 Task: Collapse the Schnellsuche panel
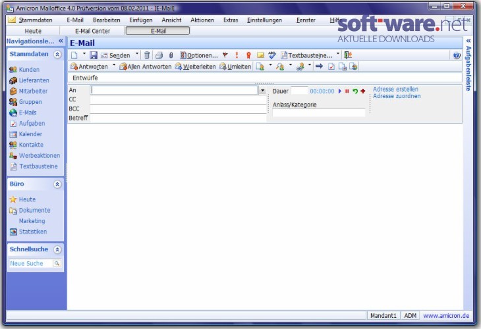pos(57,249)
